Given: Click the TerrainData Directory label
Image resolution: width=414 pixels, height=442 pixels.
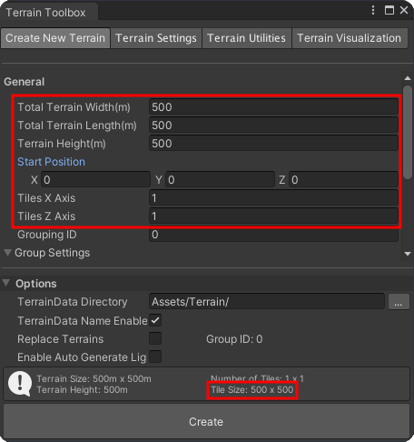Looking at the screenshot, I should pos(73,302).
